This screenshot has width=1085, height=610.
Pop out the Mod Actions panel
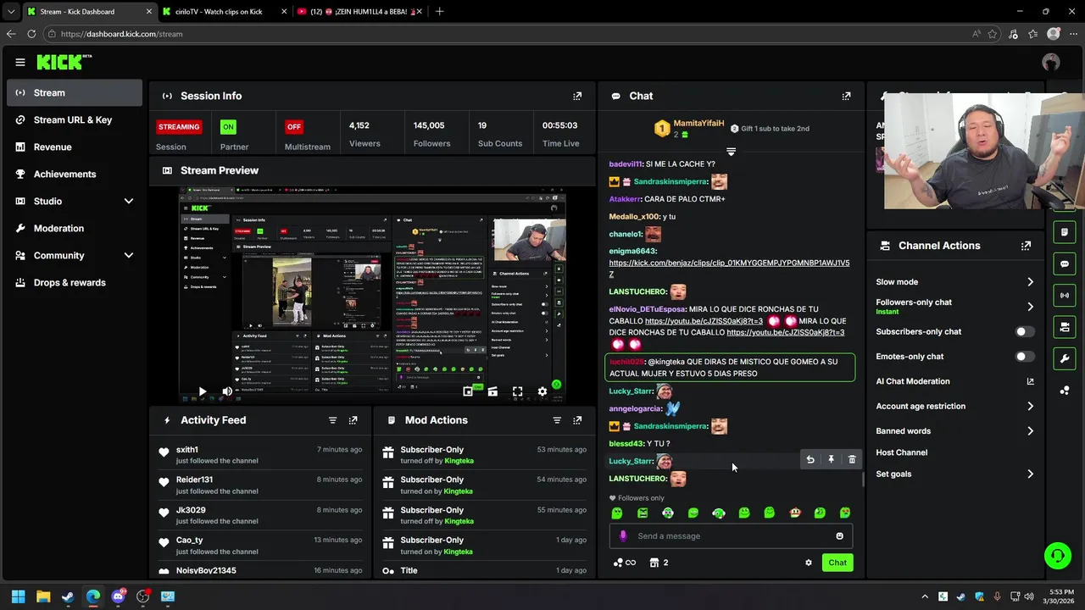(x=577, y=420)
